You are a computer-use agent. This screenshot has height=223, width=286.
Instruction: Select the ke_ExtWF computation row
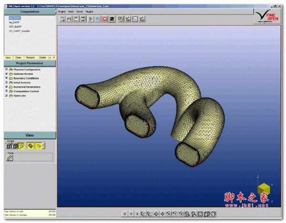[x=14, y=22]
